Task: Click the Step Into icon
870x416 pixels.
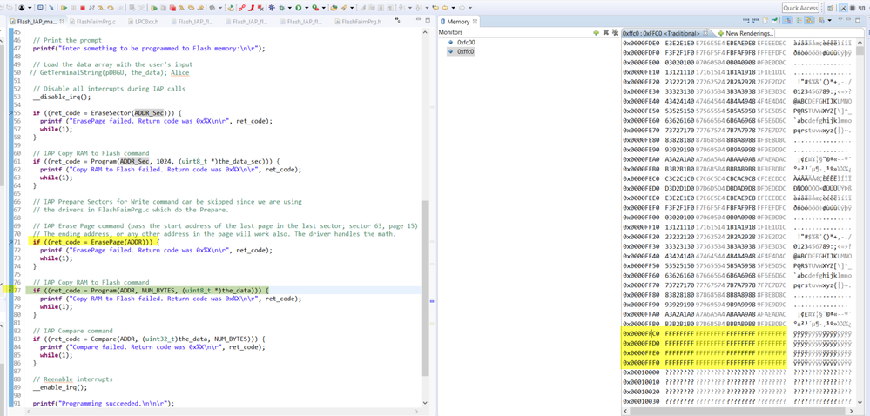Action: click(101, 8)
